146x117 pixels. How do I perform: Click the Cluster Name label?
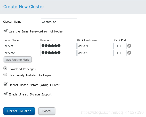click(x=12, y=22)
